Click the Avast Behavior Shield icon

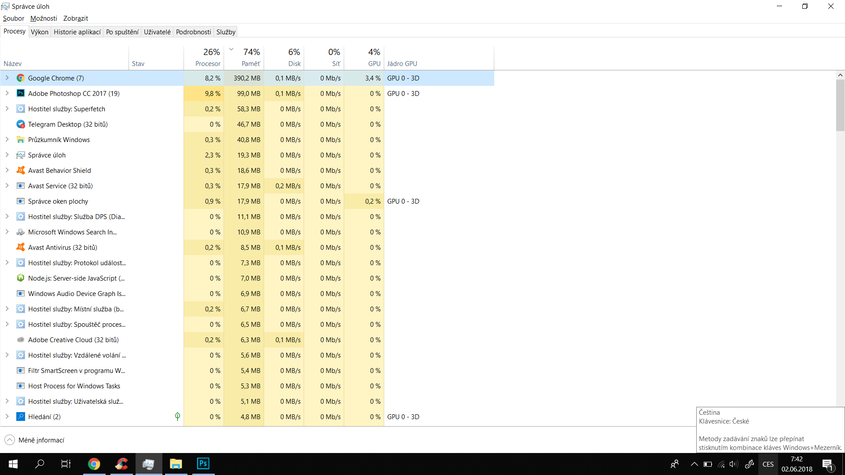(20, 171)
